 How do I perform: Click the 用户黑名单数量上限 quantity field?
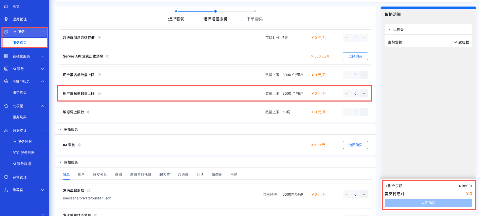[355, 75]
